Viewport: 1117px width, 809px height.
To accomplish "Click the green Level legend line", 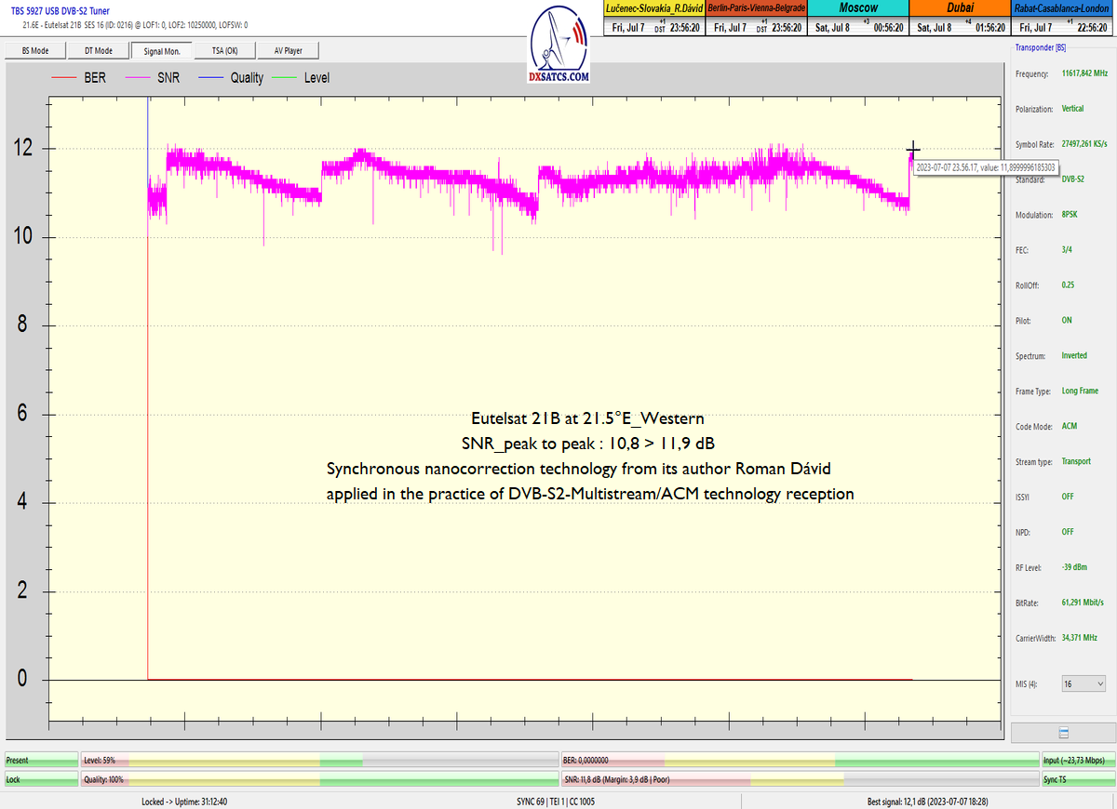I will click(283, 78).
